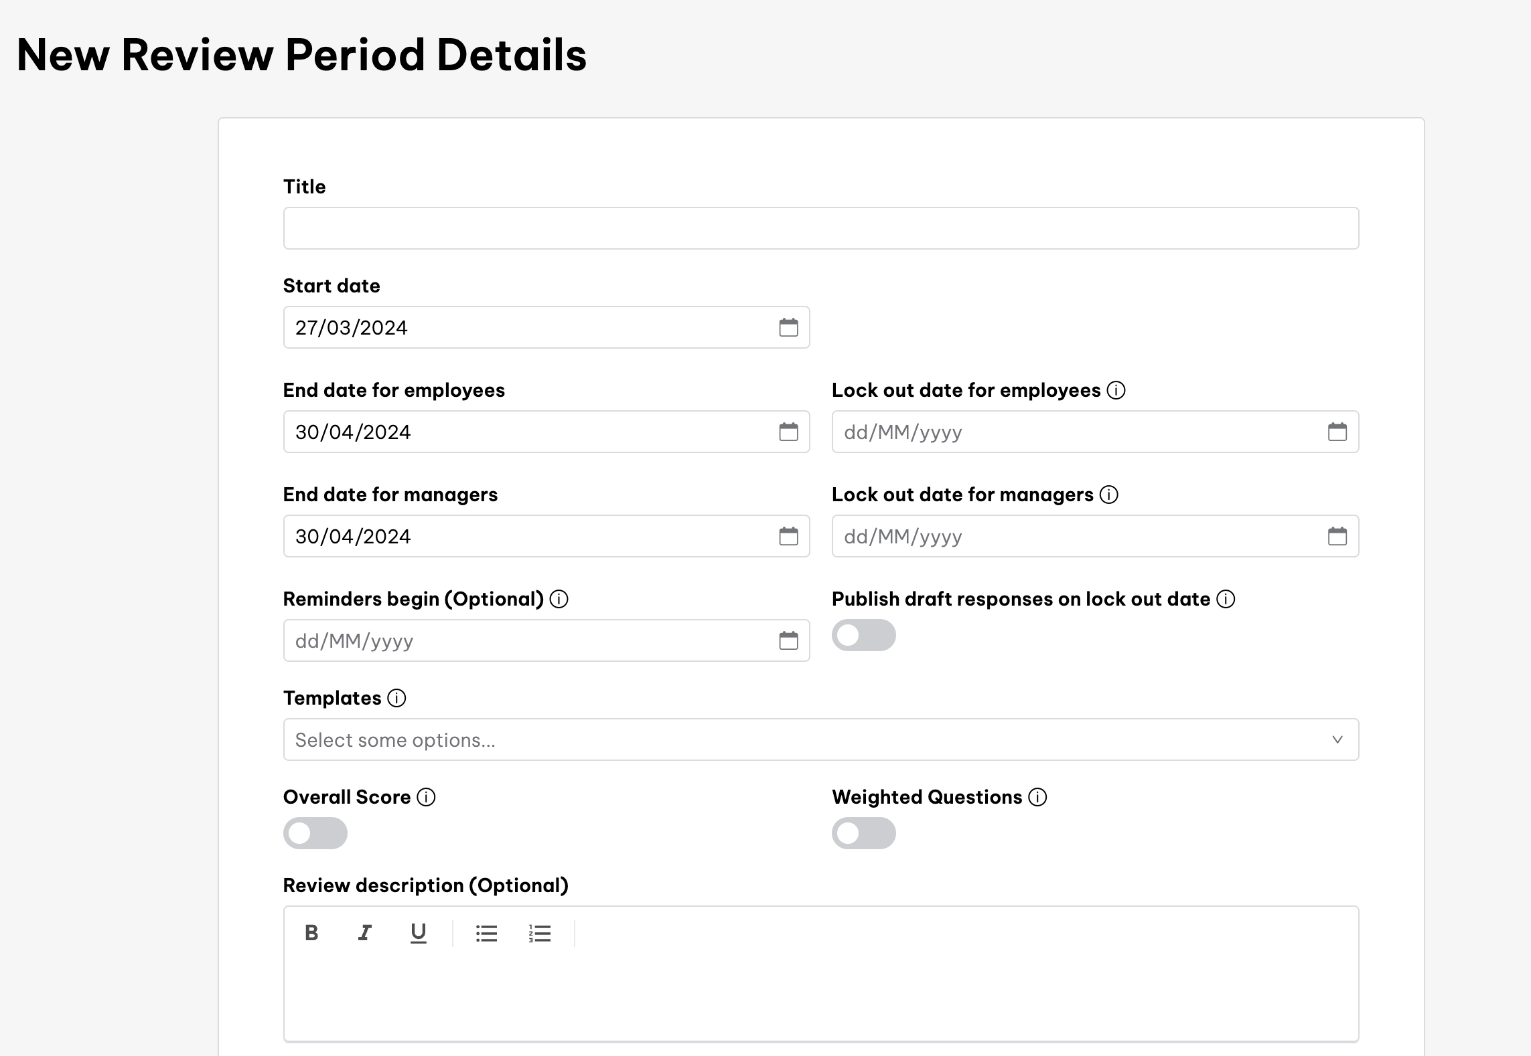Show info for Lock out date for employees
This screenshot has width=1531, height=1056.
tap(1116, 390)
